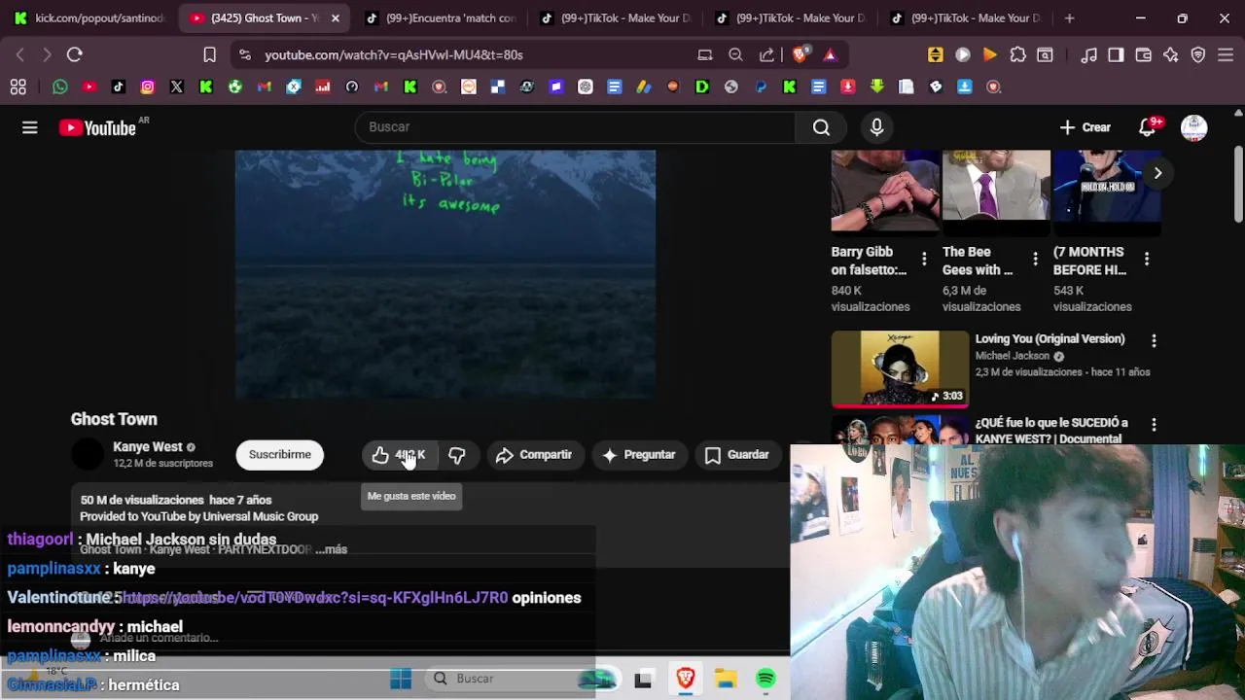Save the video with Guardar
This screenshot has width=1245, height=700.
pyautogui.click(x=737, y=455)
